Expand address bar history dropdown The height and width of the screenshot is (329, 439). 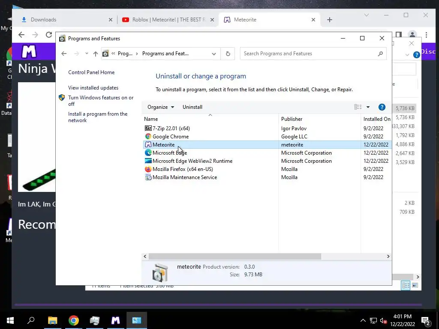click(214, 54)
